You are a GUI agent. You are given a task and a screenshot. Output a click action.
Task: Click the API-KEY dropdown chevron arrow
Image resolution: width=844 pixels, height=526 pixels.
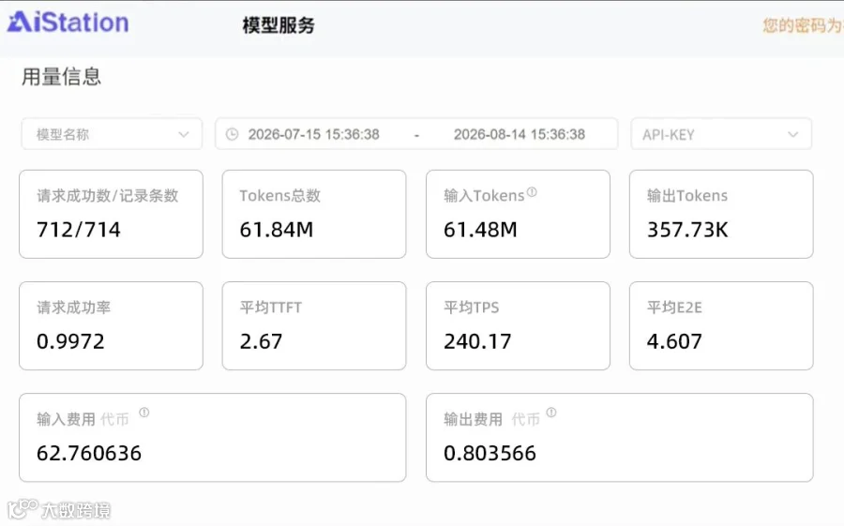(792, 134)
